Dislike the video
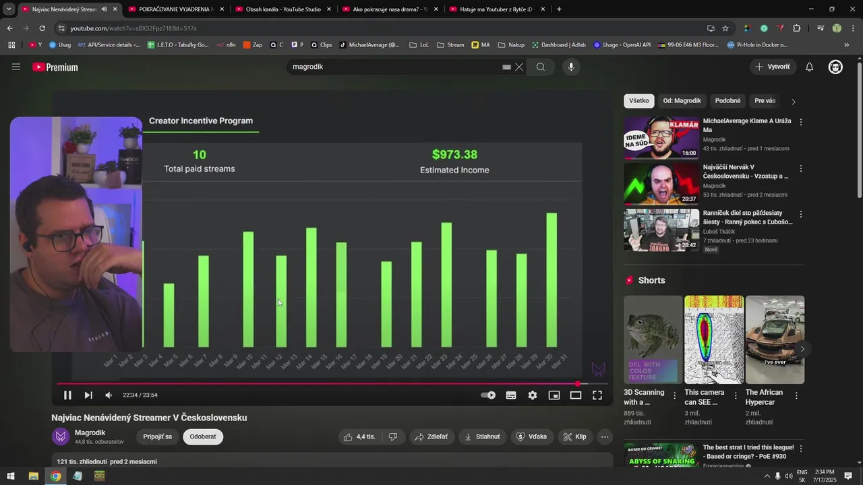Image resolution: width=863 pixels, height=485 pixels. pos(393,437)
